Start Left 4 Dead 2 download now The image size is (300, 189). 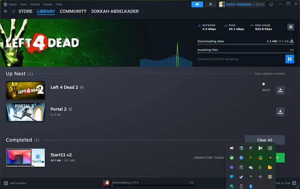[x=280, y=90]
